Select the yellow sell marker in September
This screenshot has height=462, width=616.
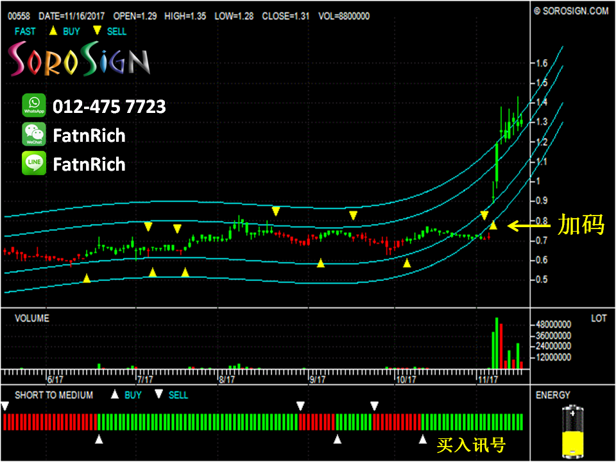pyautogui.click(x=353, y=216)
